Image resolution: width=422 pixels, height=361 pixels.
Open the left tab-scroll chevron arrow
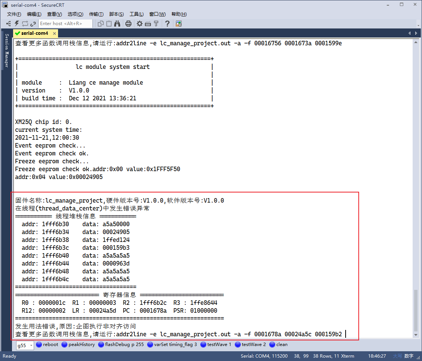tap(409, 33)
